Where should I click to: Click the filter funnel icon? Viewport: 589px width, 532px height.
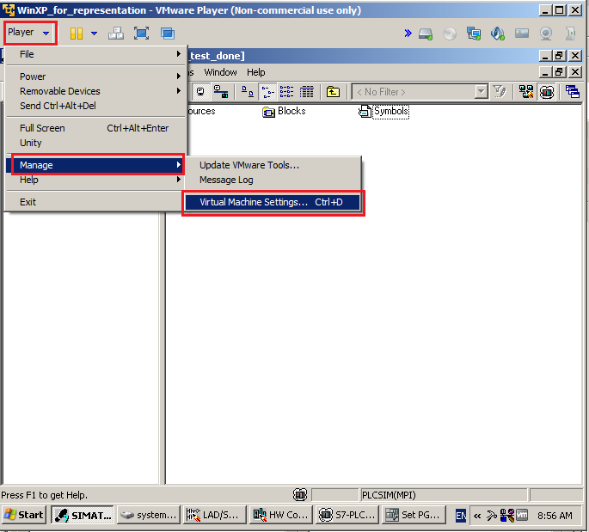click(x=500, y=92)
